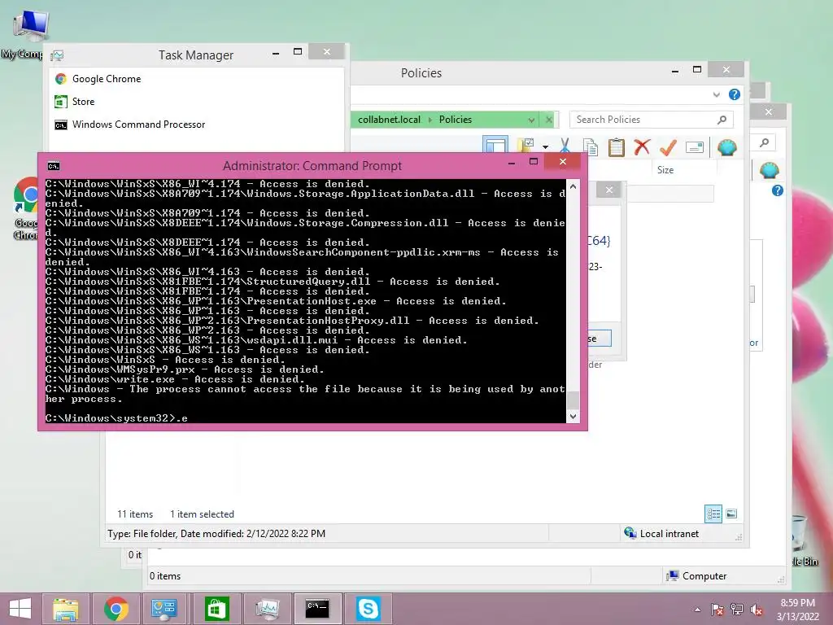
Task: Click stop loading X in Policies address bar
Action: (549, 120)
